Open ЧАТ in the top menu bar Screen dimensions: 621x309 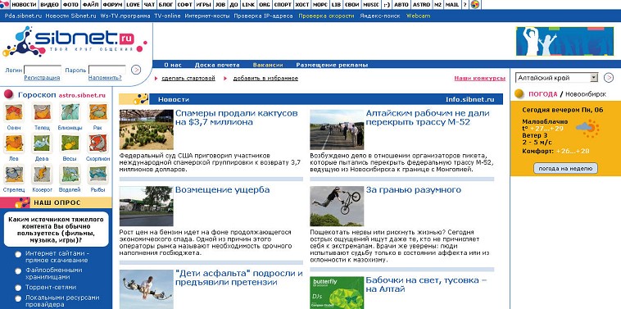[x=149, y=5]
